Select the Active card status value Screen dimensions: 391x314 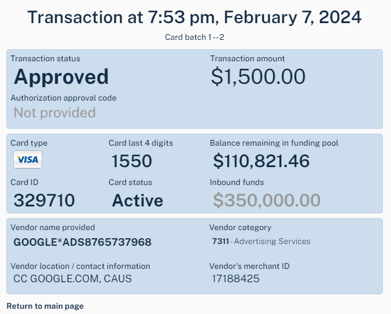coord(137,201)
